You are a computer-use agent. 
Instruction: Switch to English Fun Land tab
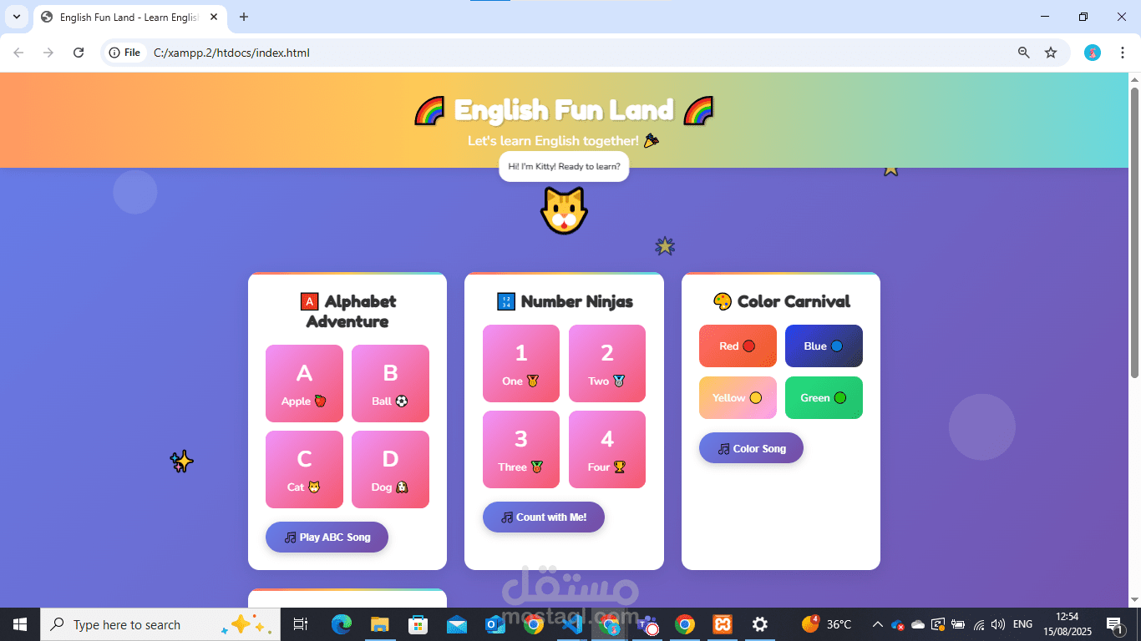(x=129, y=18)
